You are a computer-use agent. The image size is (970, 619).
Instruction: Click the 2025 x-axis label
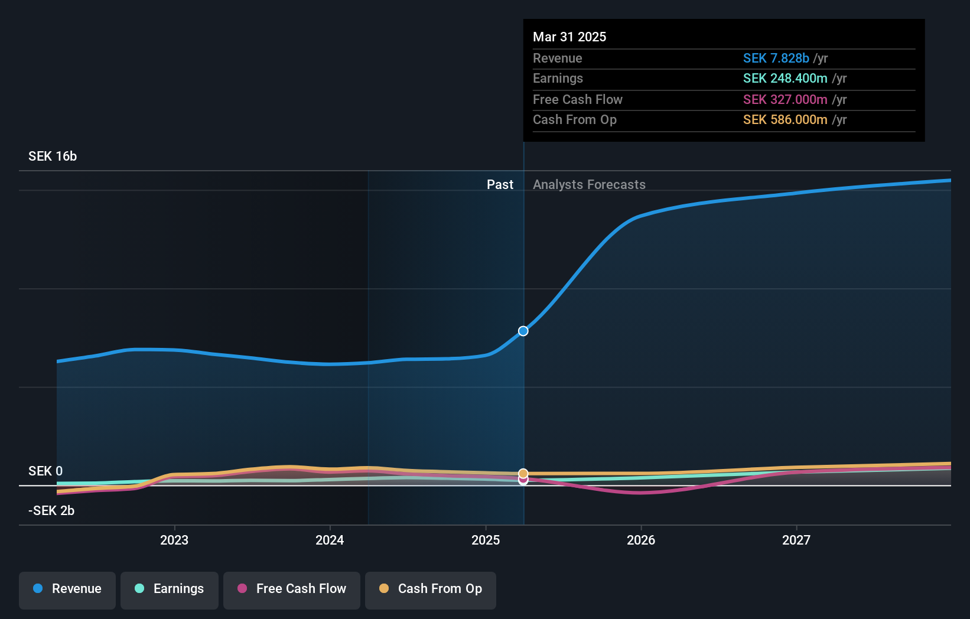click(486, 540)
